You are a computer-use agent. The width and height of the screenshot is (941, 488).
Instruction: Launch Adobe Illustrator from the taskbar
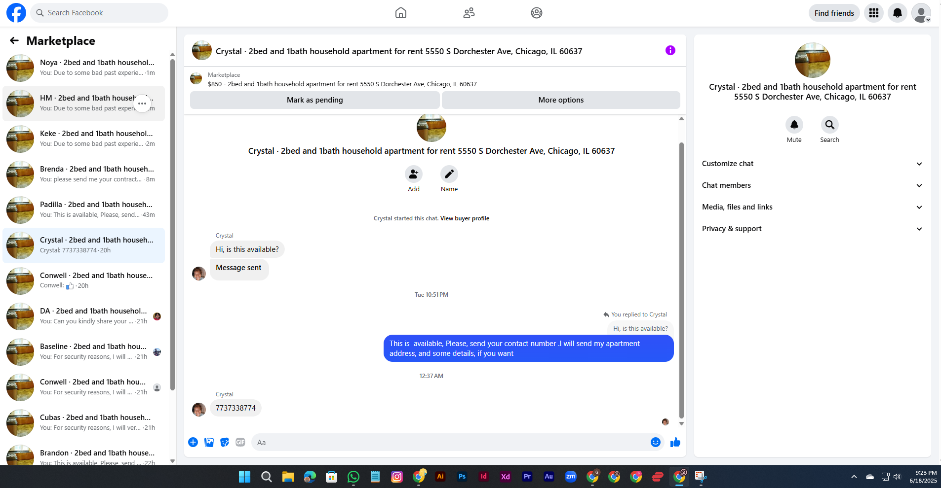coord(440,477)
